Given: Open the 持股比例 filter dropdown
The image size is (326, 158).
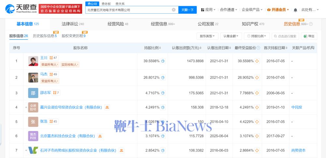Looking at the screenshot, I should 257,36.
